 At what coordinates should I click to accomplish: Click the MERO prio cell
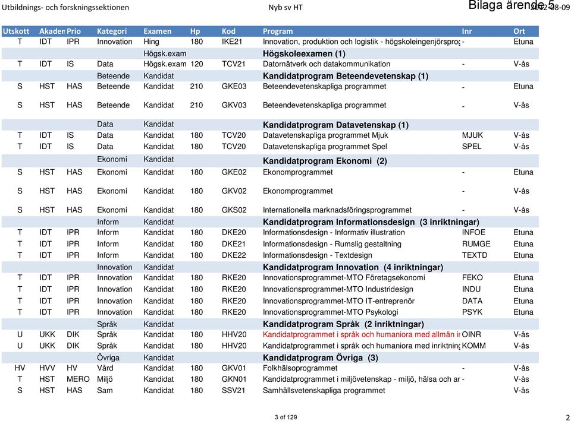(78, 379)
